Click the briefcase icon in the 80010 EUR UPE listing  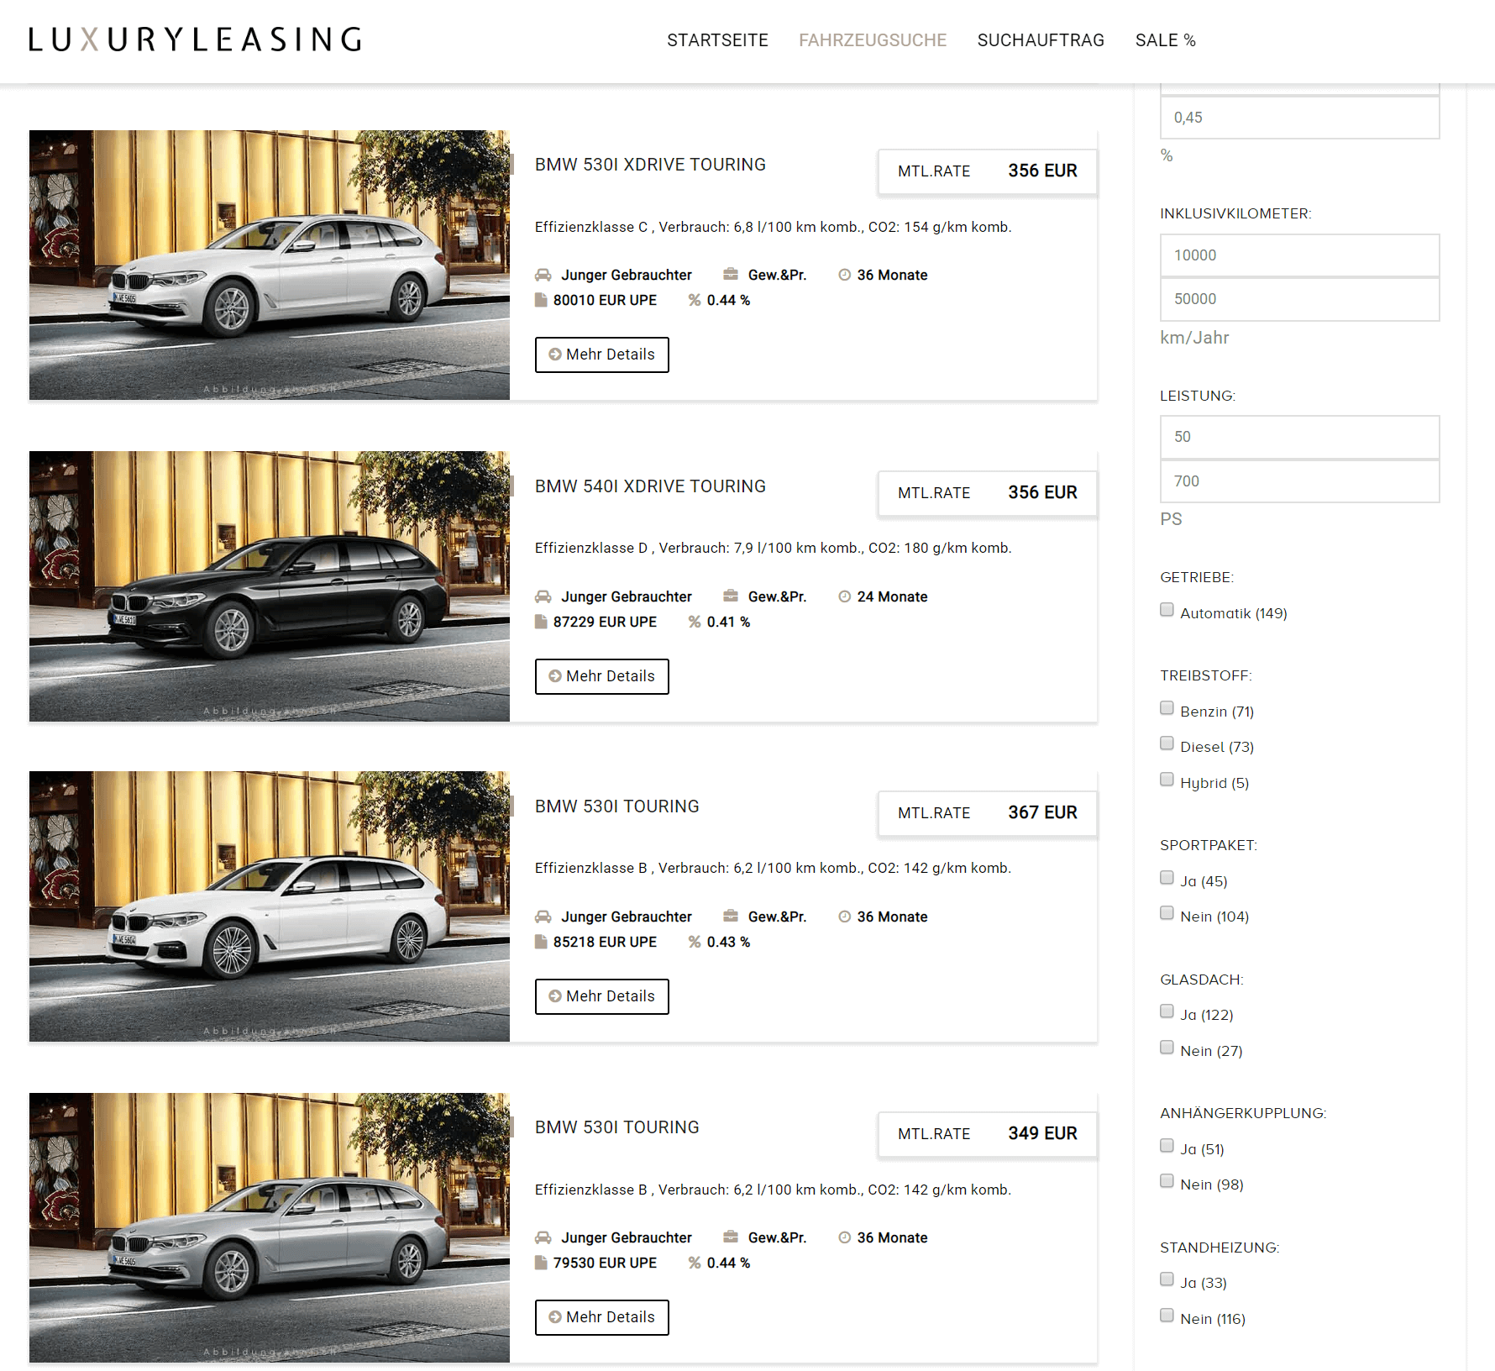tap(731, 274)
